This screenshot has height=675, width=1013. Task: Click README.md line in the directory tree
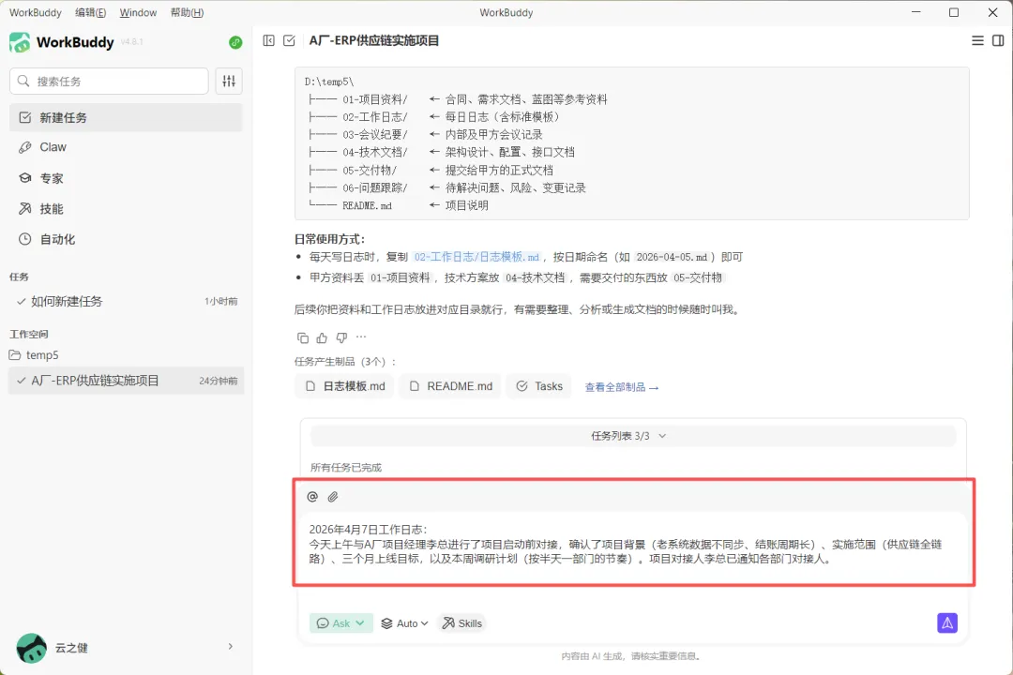tap(400, 205)
